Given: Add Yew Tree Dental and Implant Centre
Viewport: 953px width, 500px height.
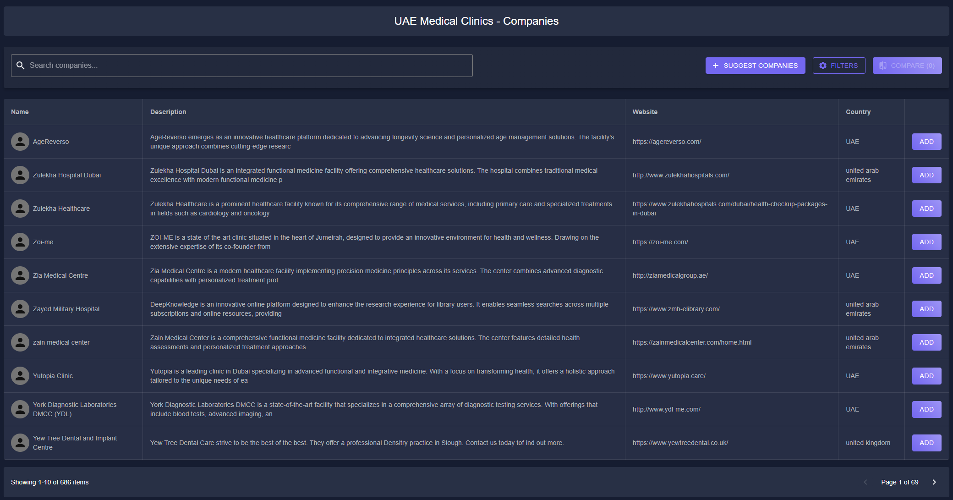Looking at the screenshot, I should [926, 443].
